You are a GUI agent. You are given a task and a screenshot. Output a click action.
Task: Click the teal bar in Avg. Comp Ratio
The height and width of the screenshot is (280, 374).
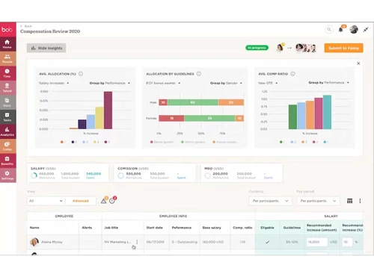point(327,112)
